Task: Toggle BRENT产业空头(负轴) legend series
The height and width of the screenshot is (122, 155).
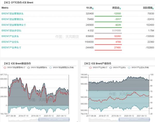Action: (x=139, y=67)
